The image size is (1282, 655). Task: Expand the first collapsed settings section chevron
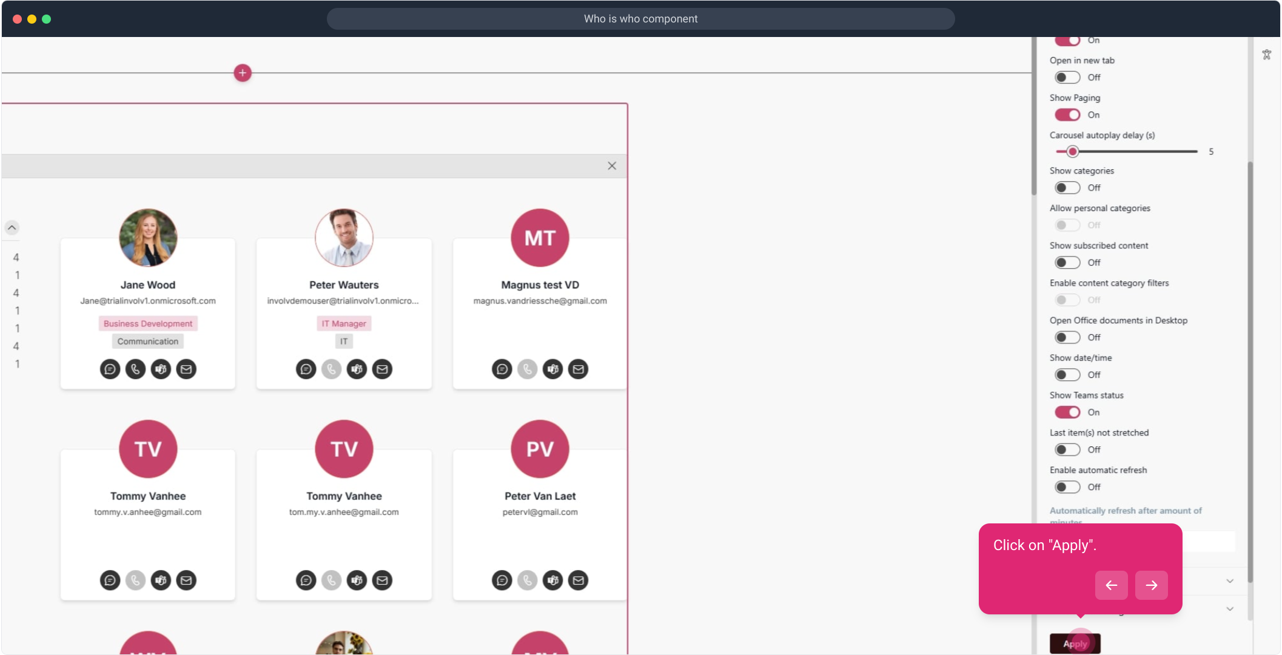1230,581
